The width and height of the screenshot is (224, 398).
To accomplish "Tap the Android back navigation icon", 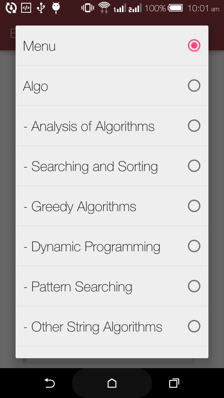I will pyautogui.click(x=49, y=383).
